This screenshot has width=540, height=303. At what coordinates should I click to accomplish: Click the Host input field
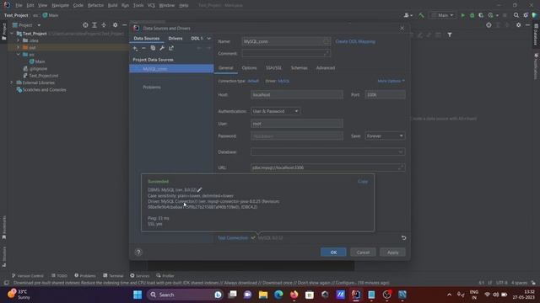click(x=297, y=94)
